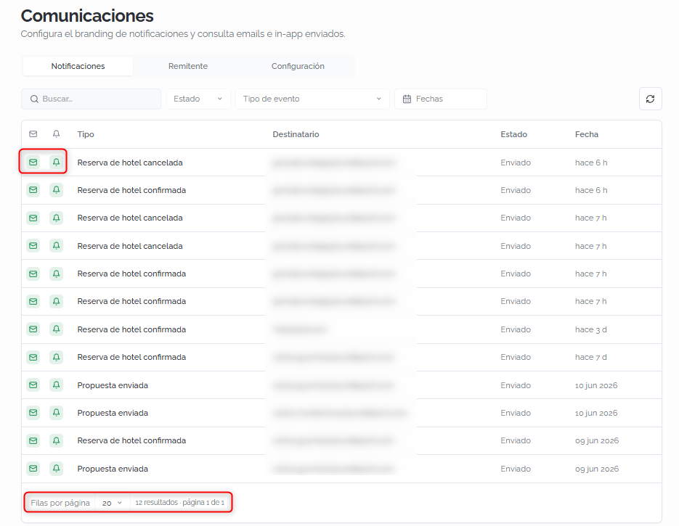Open the Estado filter dropdown
679x526 pixels.
coord(198,99)
